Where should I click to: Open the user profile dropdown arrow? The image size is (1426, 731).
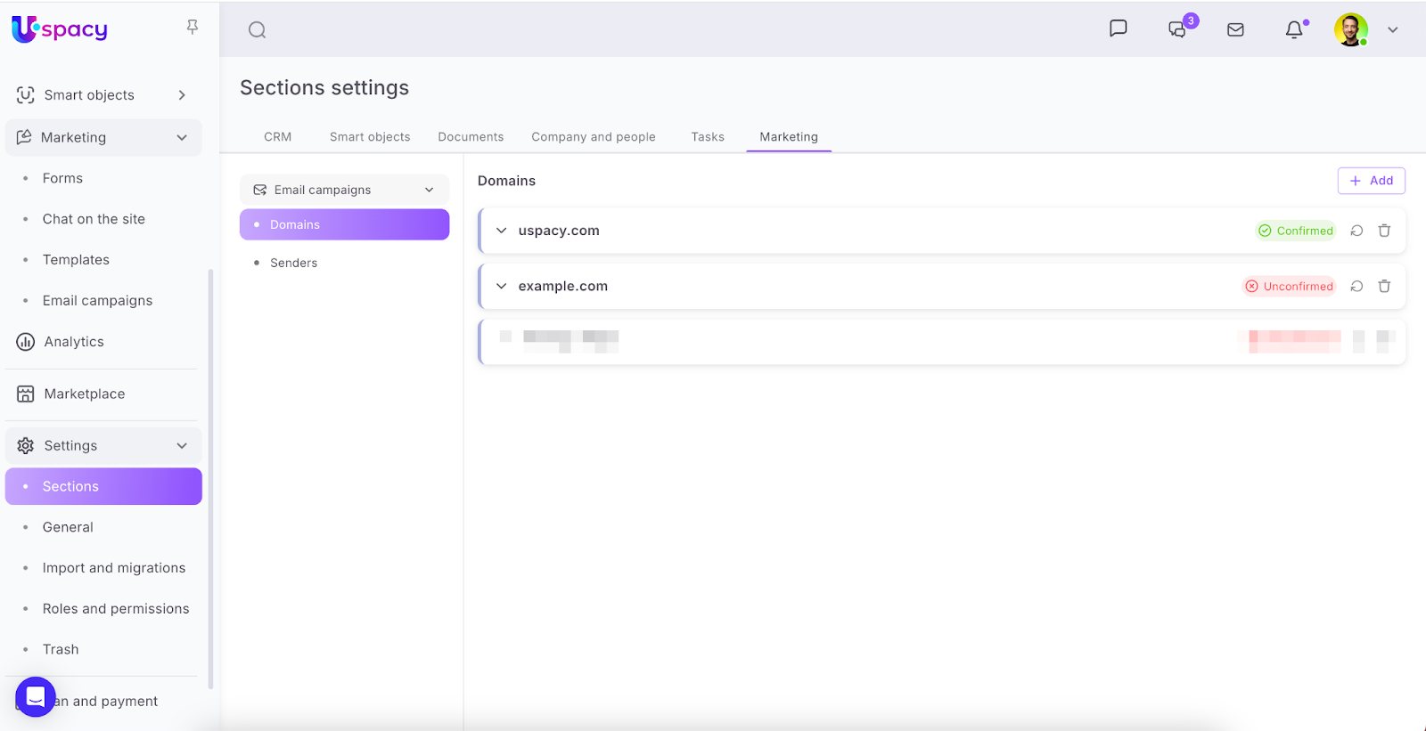[x=1392, y=30]
